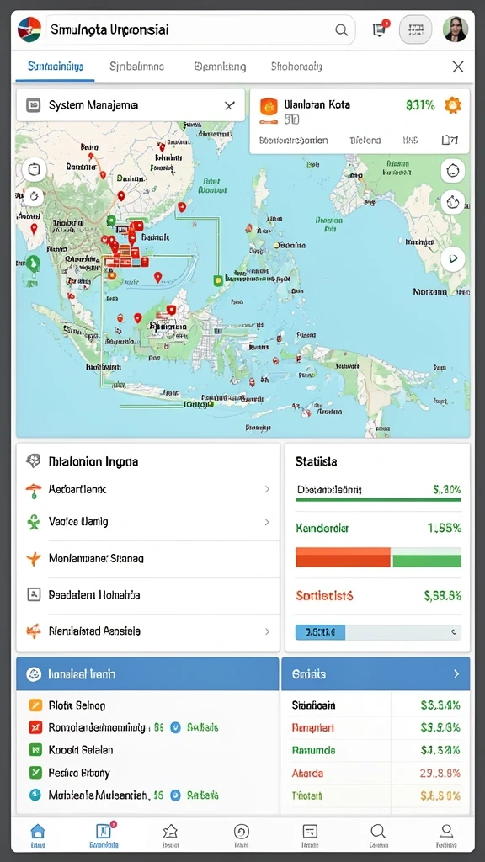This screenshot has height=862, width=485.
Task: Open the orange gear settings icon
Action: [452, 104]
